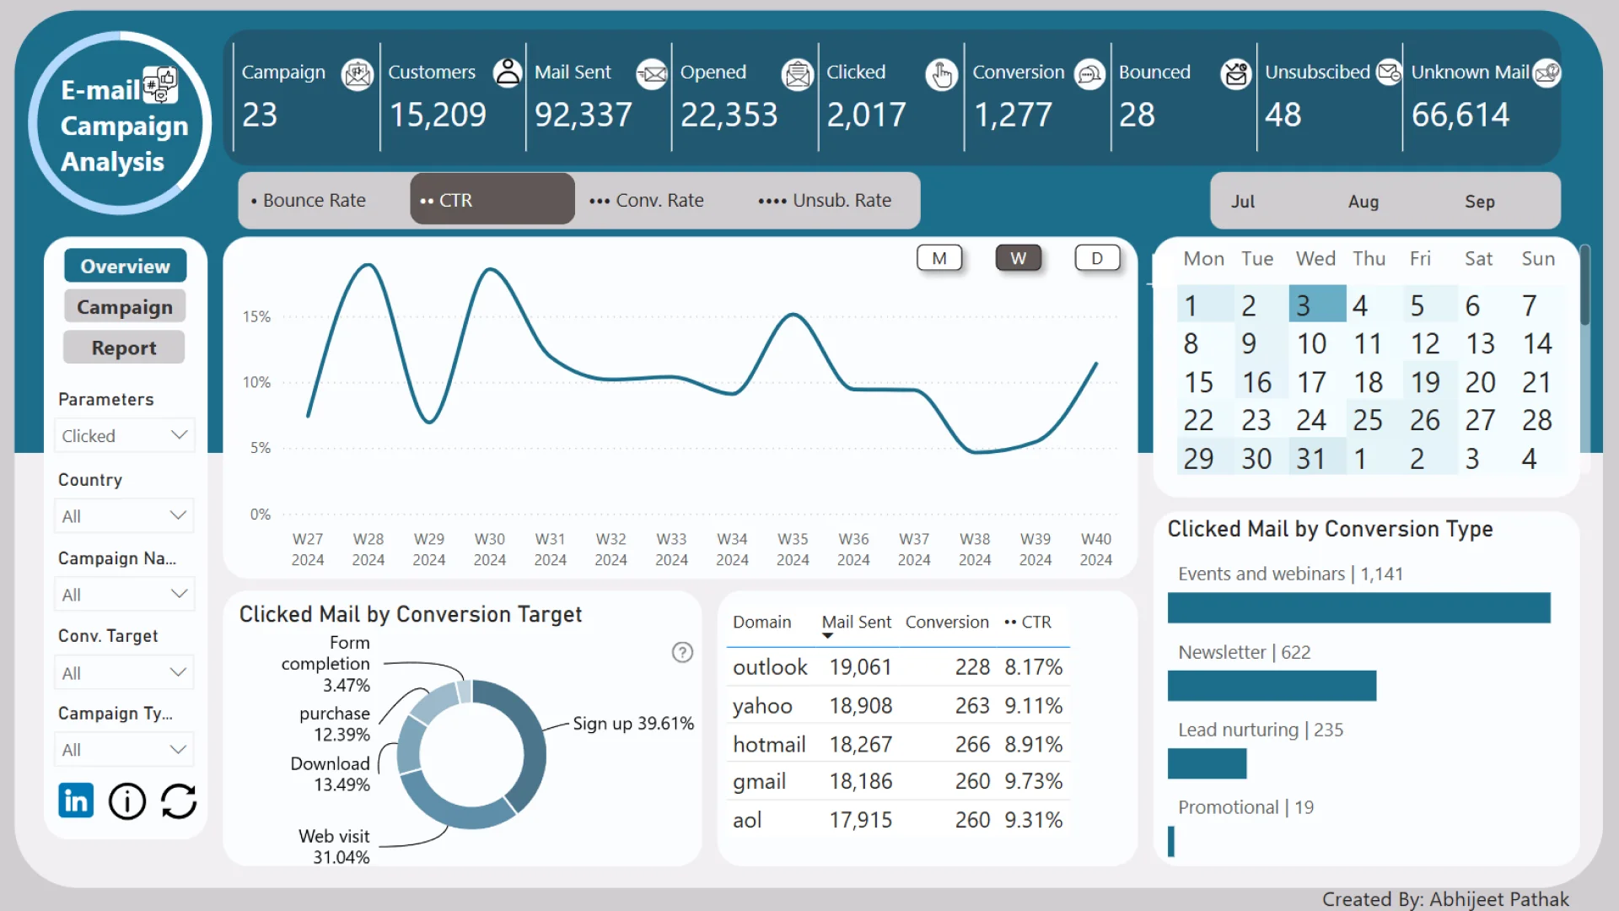
Task: Click Created By: Abhijeet Pathak text
Action: coord(1445,899)
